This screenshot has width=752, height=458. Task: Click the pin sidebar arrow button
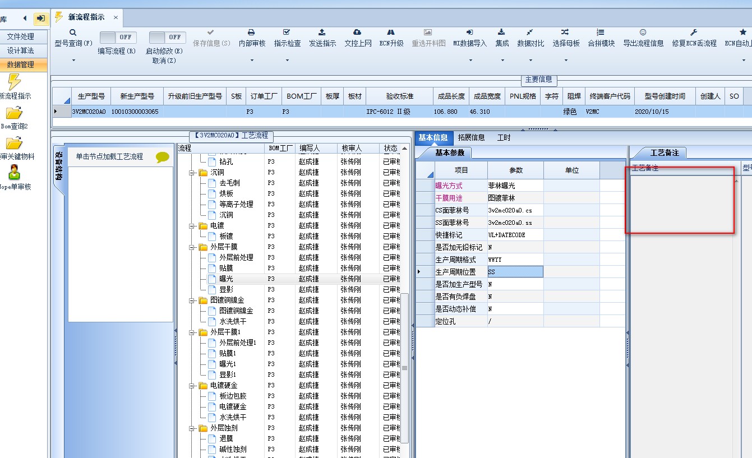pos(40,18)
